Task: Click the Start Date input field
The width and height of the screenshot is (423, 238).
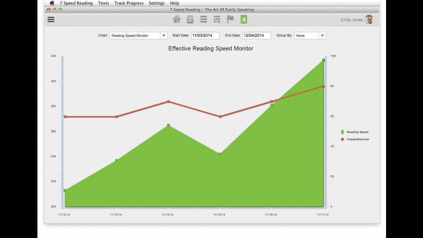Action: click(205, 35)
